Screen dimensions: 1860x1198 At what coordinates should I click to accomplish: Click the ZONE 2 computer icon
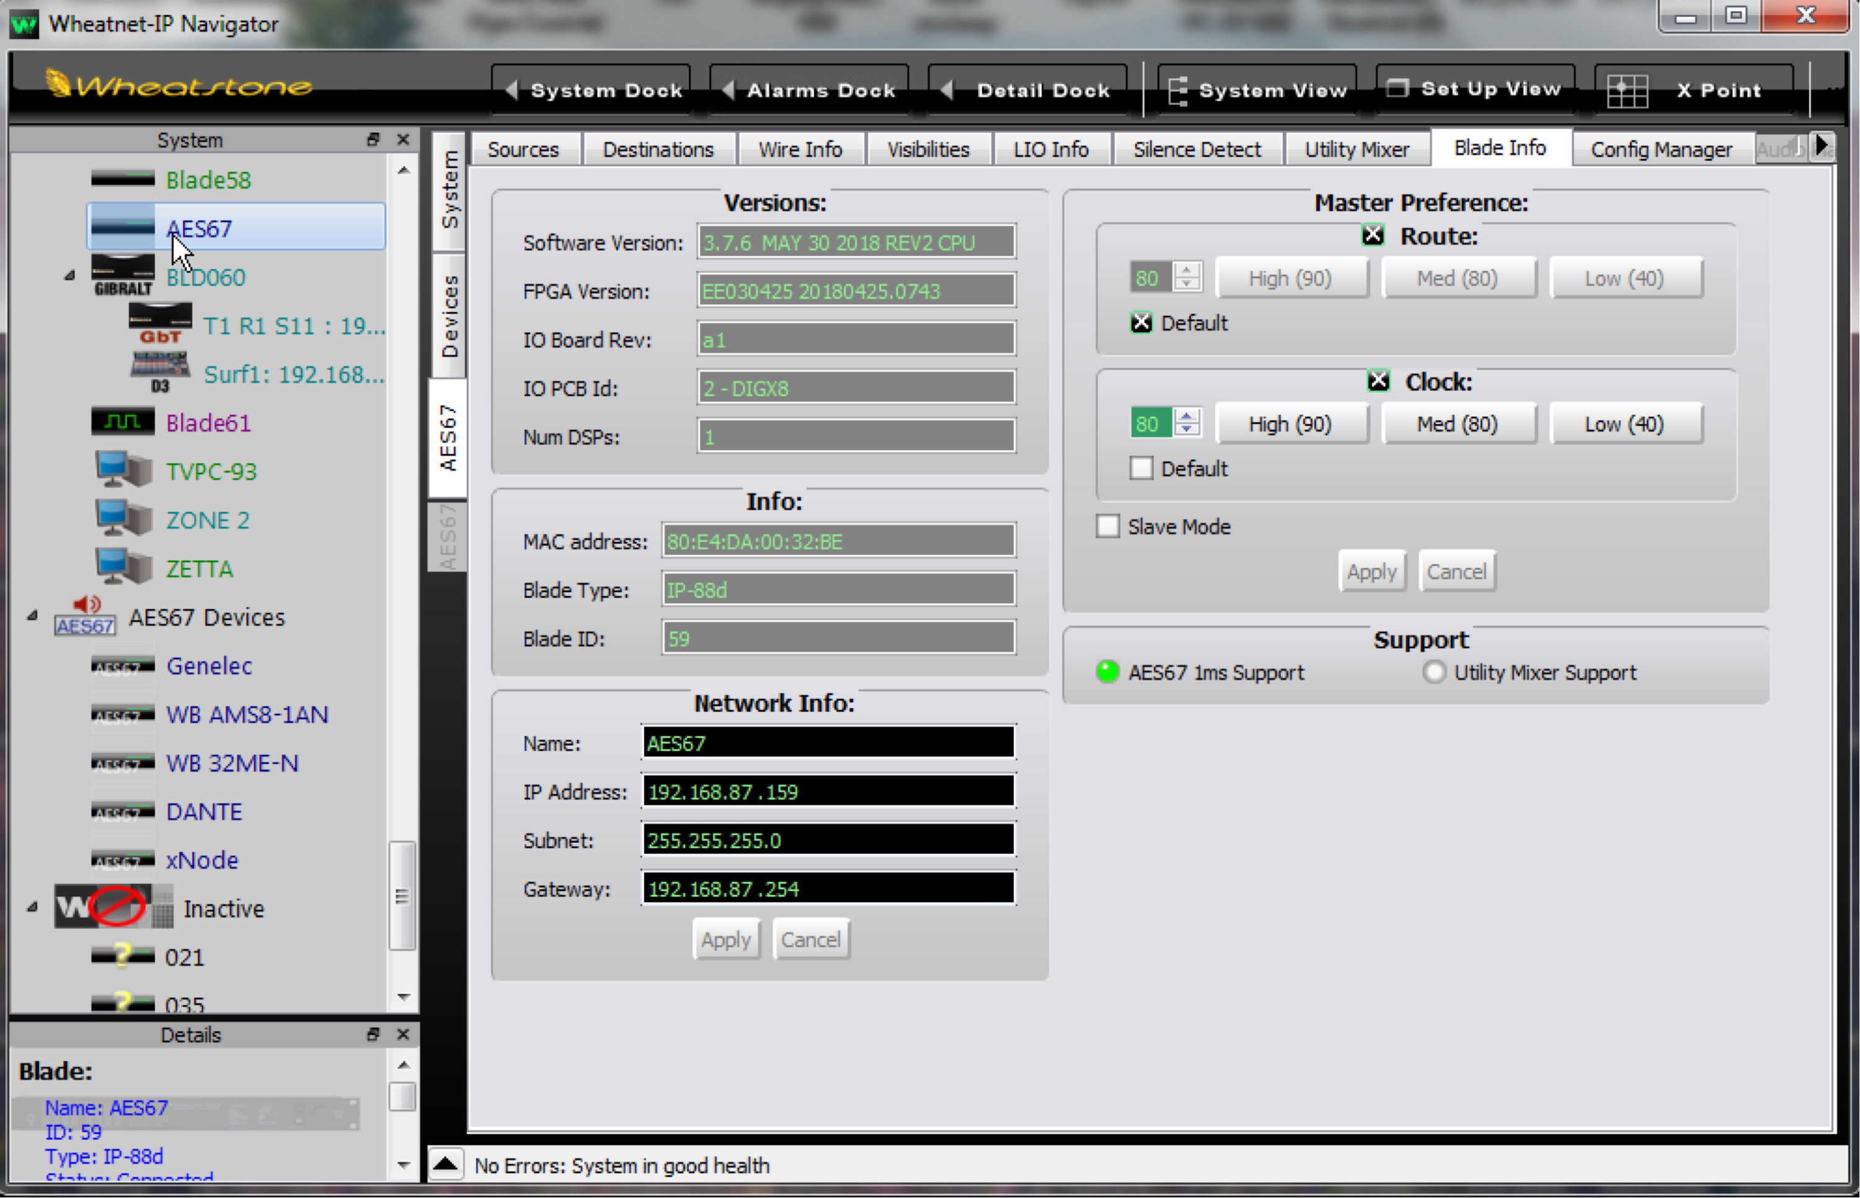pyautogui.click(x=123, y=519)
